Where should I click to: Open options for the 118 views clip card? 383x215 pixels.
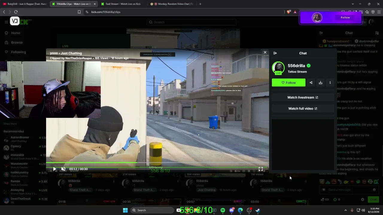(x=306, y=181)
